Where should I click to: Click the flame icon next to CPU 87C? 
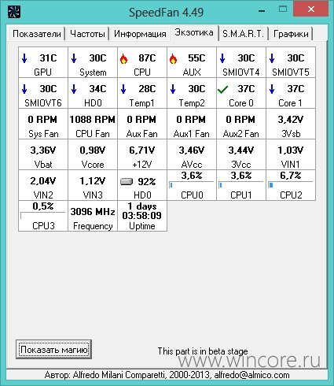(x=123, y=59)
